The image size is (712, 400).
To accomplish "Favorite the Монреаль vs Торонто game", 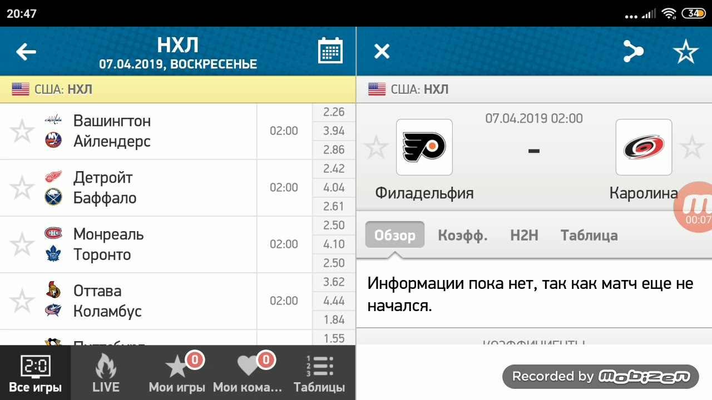I will [x=22, y=244].
